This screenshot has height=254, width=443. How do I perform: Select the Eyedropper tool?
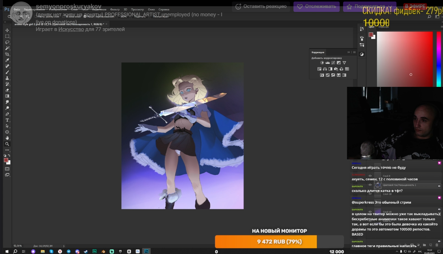[x=7, y=60]
